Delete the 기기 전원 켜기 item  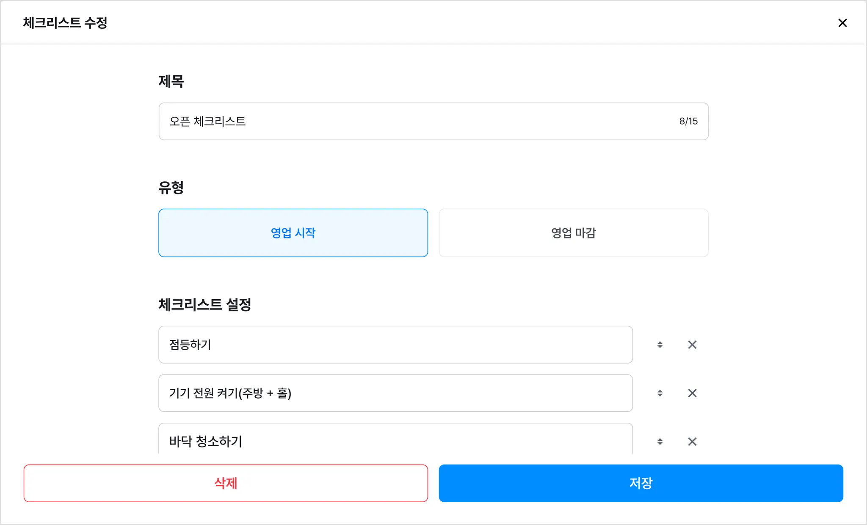pyautogui.click(x=692, y=393)
